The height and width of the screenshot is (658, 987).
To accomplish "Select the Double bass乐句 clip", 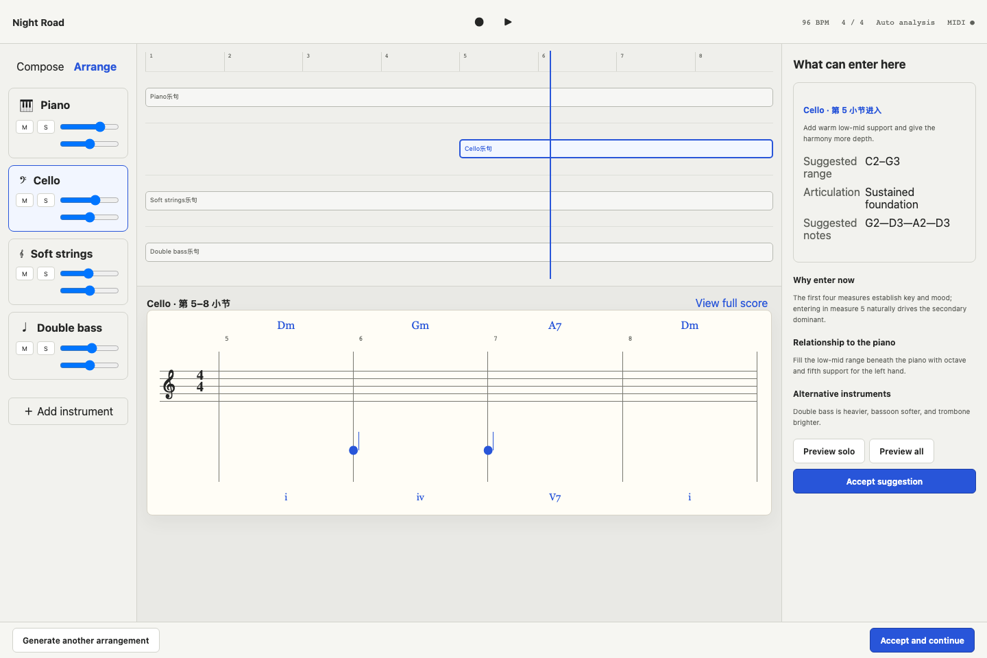I will click(459, 252).
